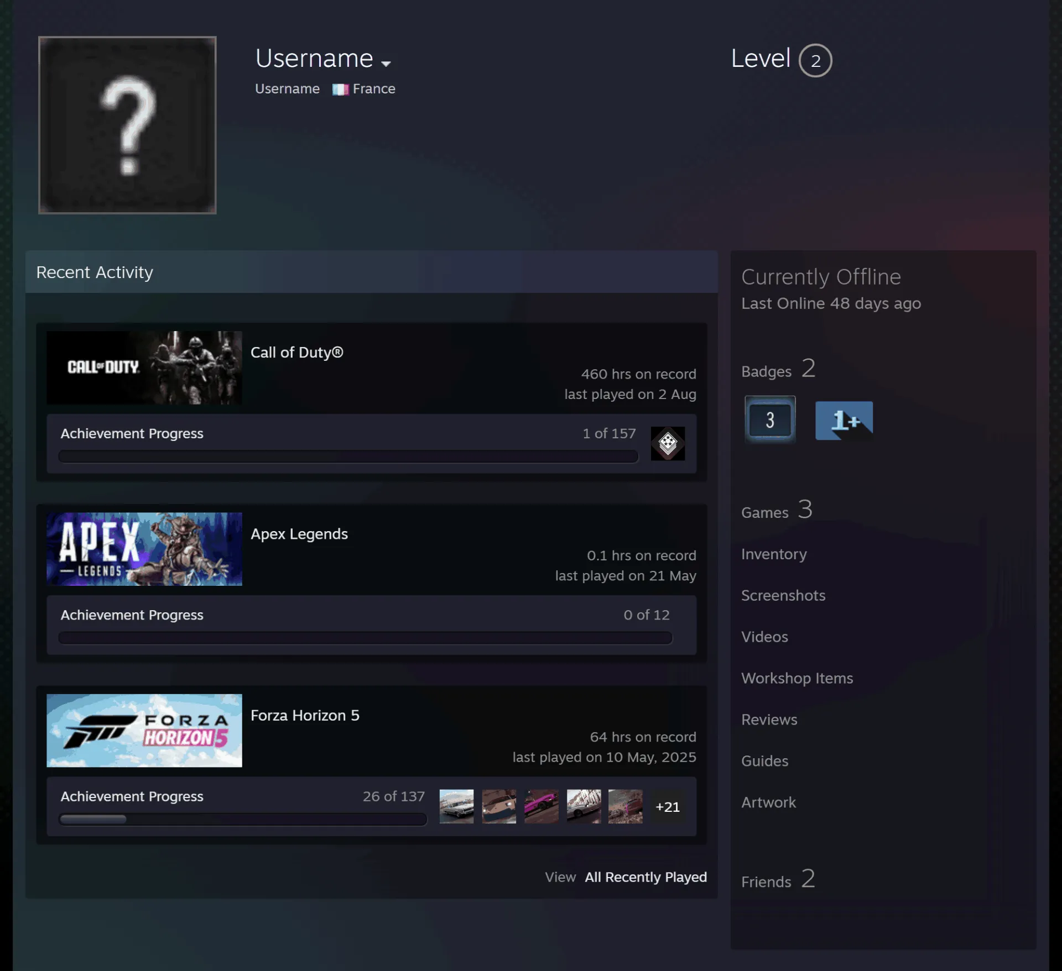The height and width of the screenshot is (971, 1062).
Task: Expand the Username dropdown arrow
Action: point(386,64)
